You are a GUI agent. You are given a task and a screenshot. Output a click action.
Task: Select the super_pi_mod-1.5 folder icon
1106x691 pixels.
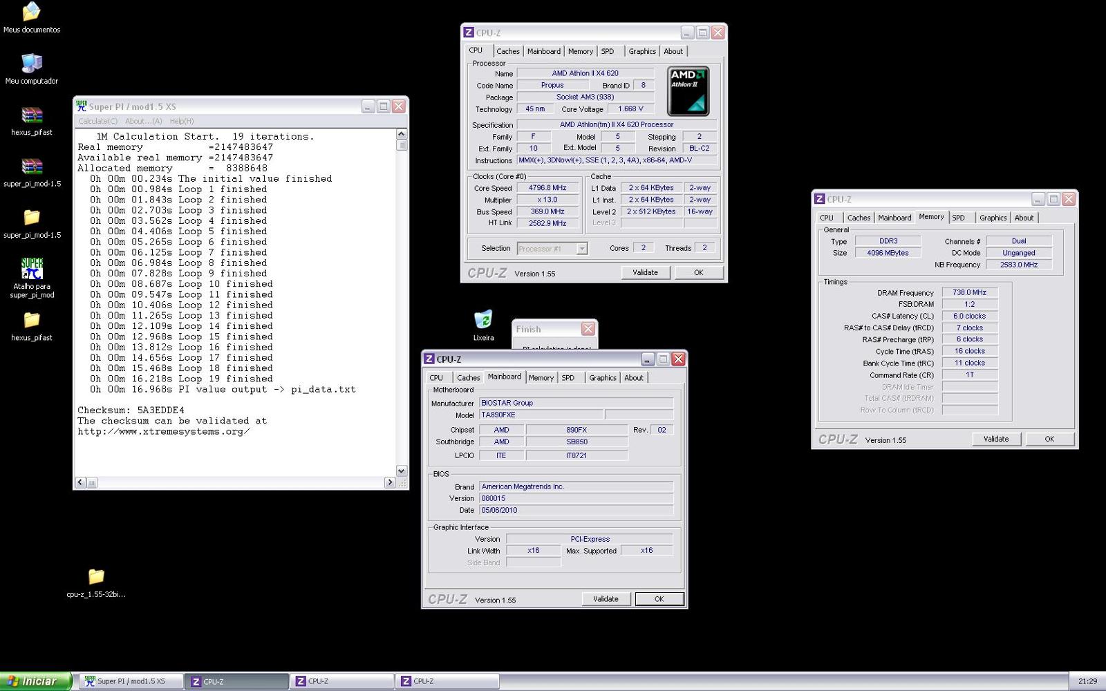point(32,218)
